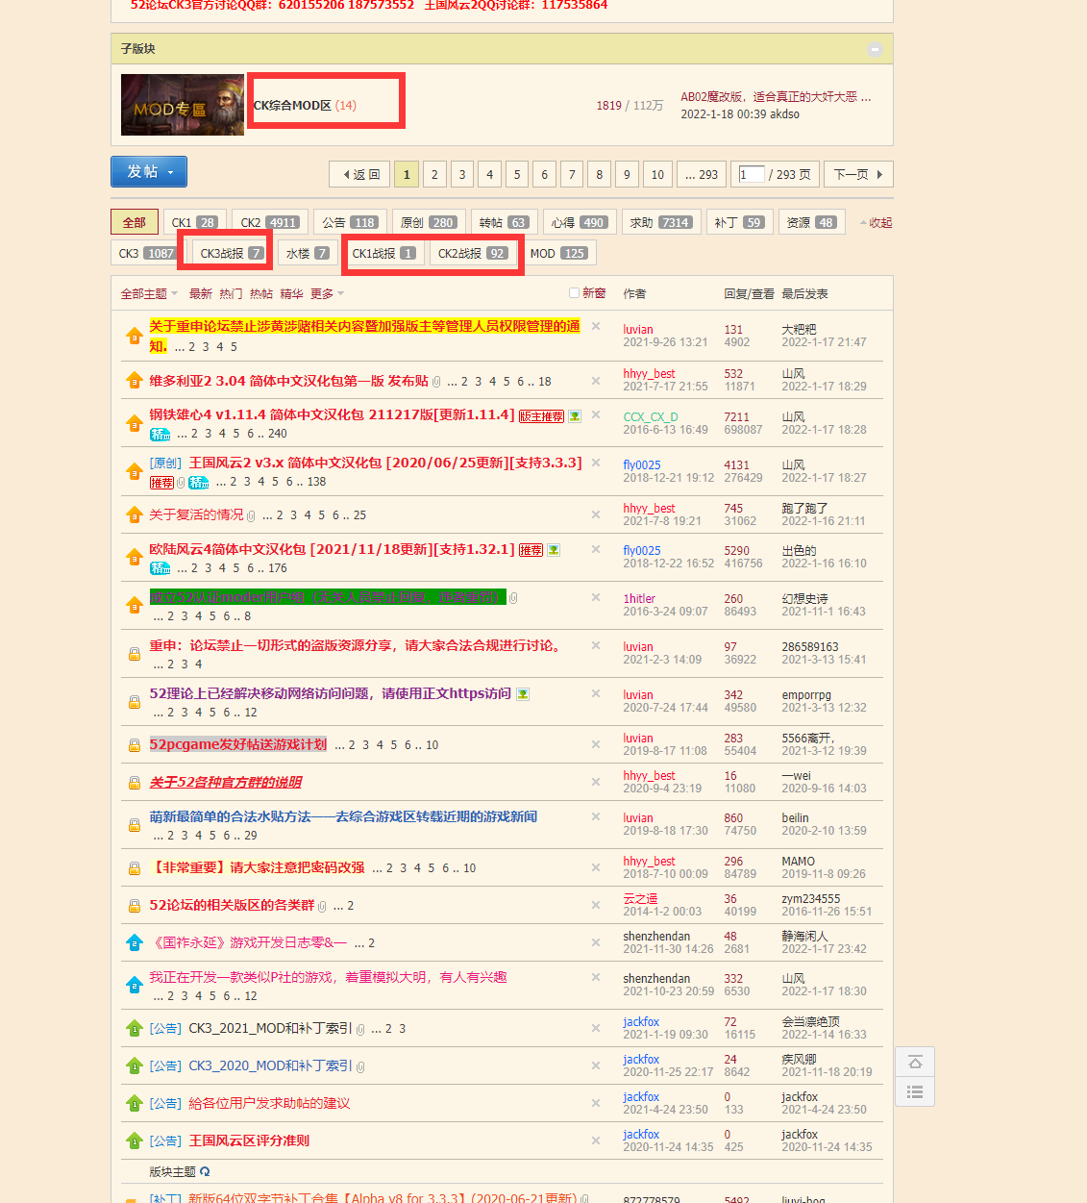Hide the 关于复活的情况 thread using x icon
Image resolution: width=1087 pixels, height=1203 pixels.
tap(596, 514)
